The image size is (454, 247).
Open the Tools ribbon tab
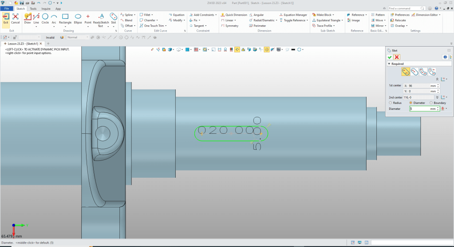(33, 8)
